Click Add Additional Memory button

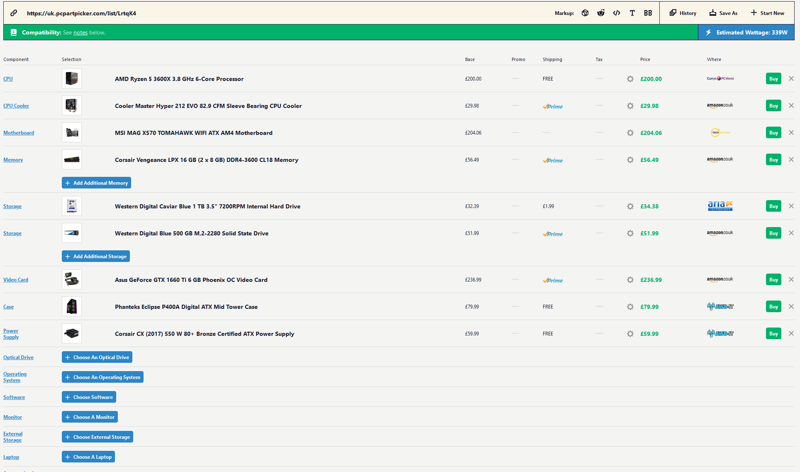[x=96, y=183]
